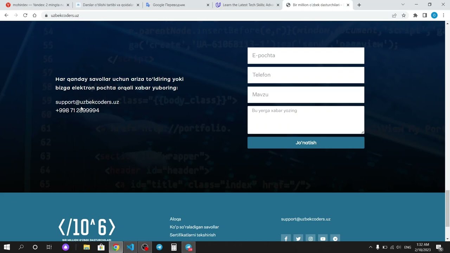The height and width of the screenshot is (253, 450).
Task: Open the tab search dropdown arrow
Action: [403, 5]
